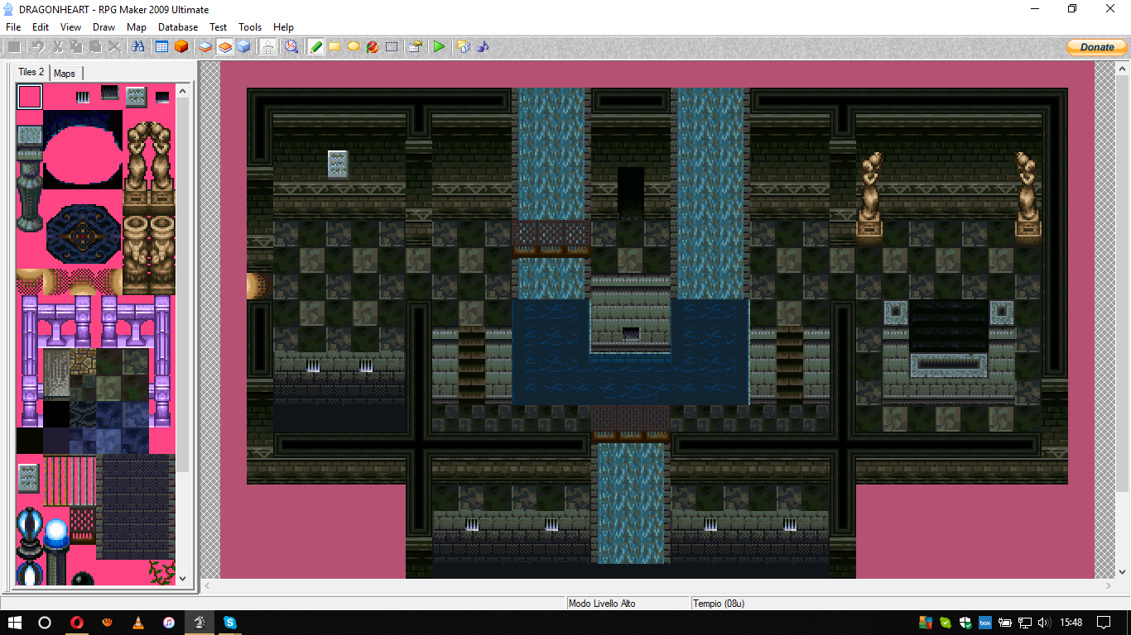Open the music note toolbar icon

[483, 47]
